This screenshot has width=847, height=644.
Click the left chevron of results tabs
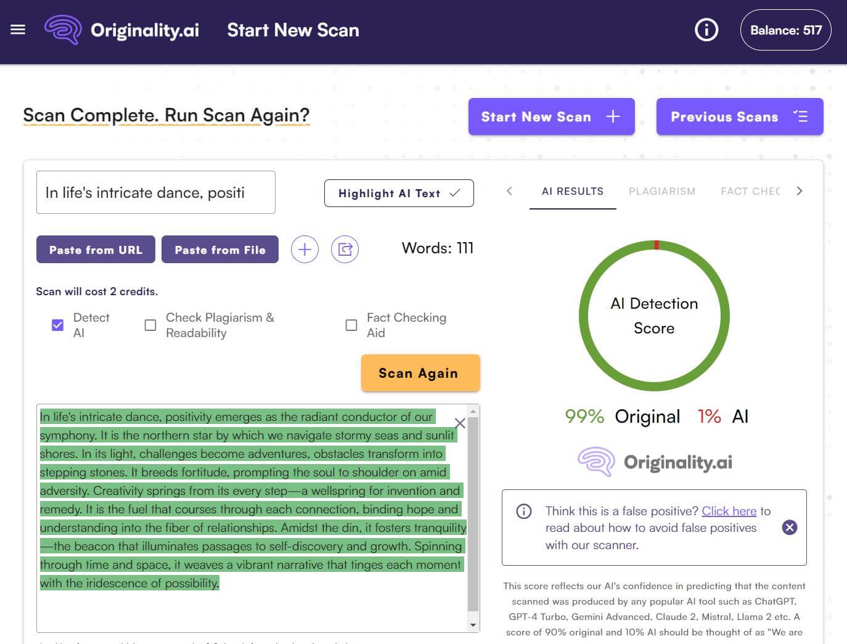(509, 191)
